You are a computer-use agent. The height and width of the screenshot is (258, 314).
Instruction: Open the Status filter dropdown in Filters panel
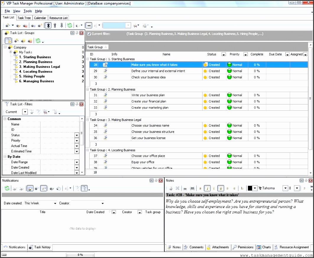click(77, 135)
